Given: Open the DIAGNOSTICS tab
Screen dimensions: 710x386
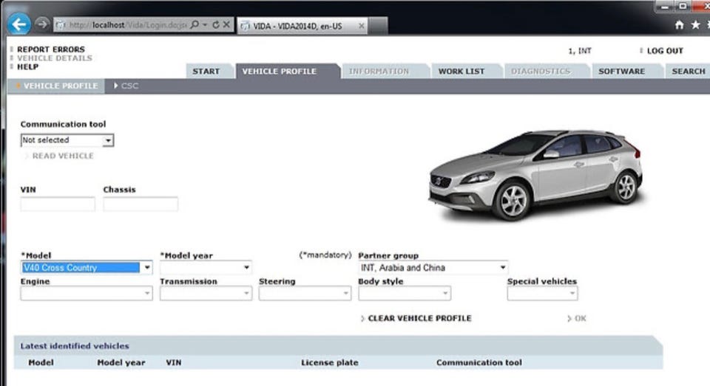Looking at the screenshot, I should 541,72.
